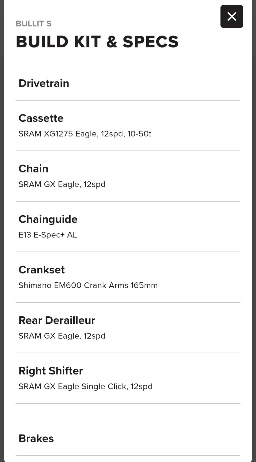Click the divider line below Drivetrain heading
This screenshot has width=256, height=462.
point(128,100)
